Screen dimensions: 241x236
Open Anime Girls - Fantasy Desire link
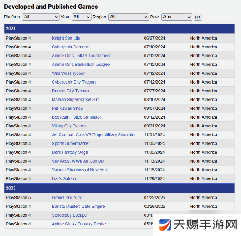79,224
